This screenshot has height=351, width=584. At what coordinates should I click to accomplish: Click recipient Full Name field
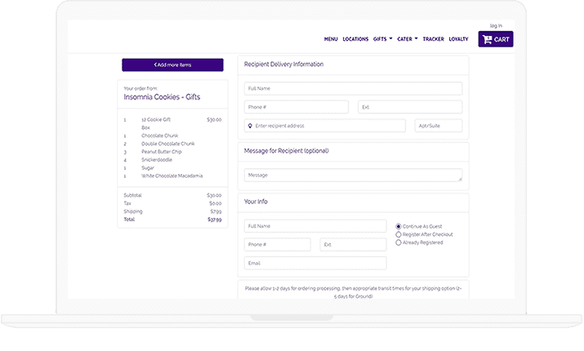pos(353,88)
